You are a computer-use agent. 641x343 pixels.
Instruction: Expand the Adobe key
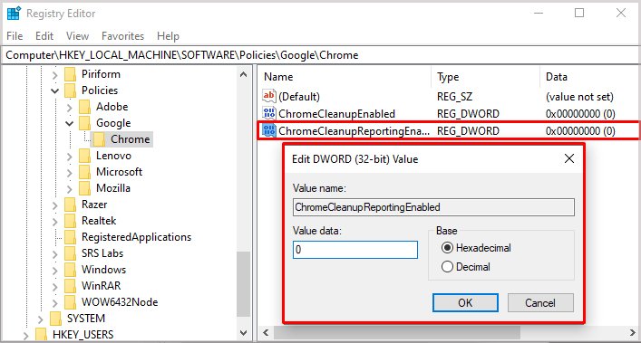pyautogui.click(x=70, y=108)
